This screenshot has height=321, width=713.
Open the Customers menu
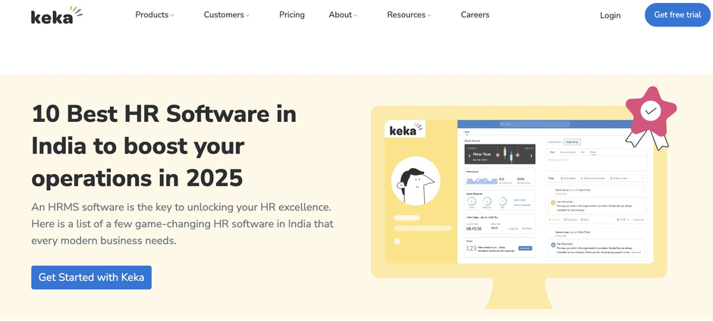[223, 14]
